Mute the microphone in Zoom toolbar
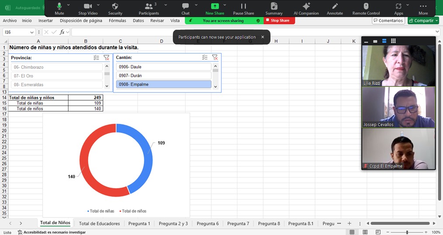This screenshot has height=235, width=443. (x=59, y=6)
